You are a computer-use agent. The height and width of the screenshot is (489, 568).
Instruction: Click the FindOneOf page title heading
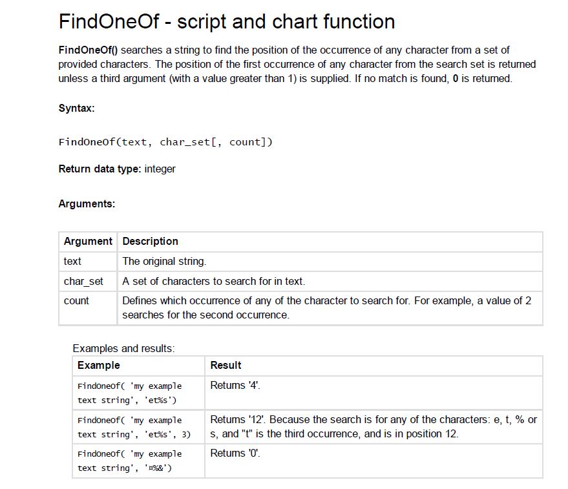coord(226,21)
